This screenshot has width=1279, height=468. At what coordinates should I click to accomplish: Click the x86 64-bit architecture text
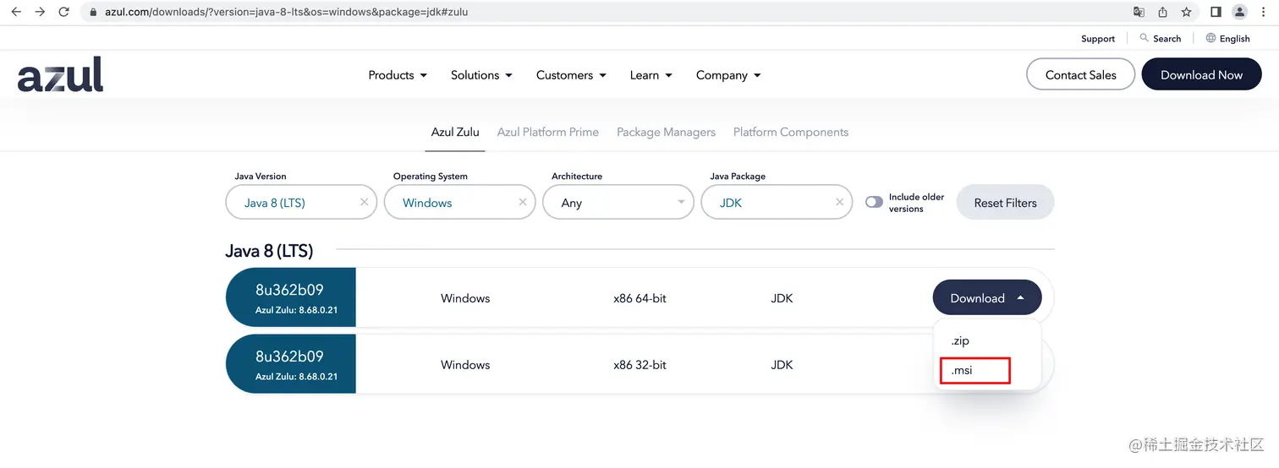pyautogui.click(x=639, y=298)
